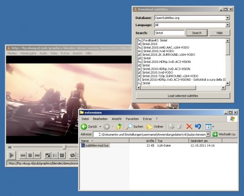Open the Video menu in VLC
The height and width of the screenshot is (196, 244).
pyautogui.click(x=54, y=53)
